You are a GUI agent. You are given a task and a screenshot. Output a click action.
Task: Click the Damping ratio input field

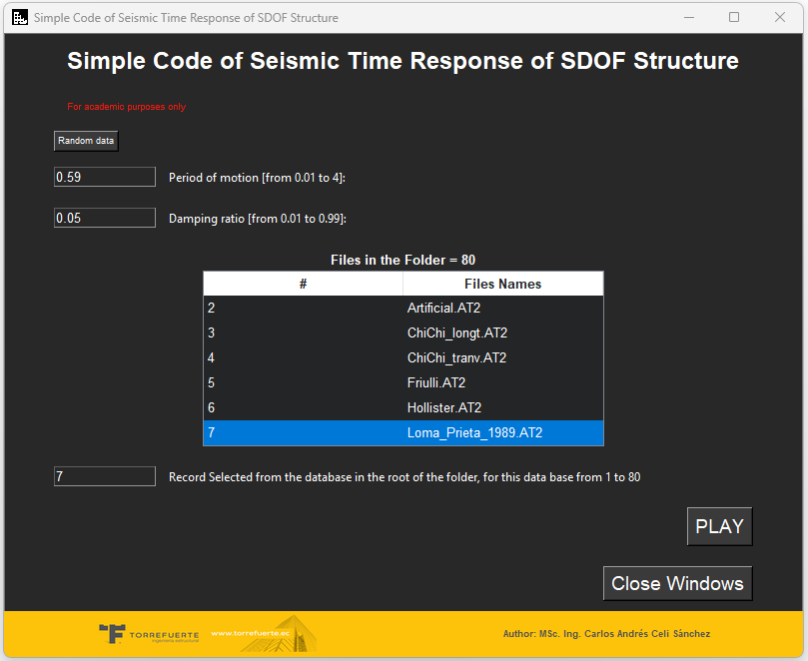point(104,217)
